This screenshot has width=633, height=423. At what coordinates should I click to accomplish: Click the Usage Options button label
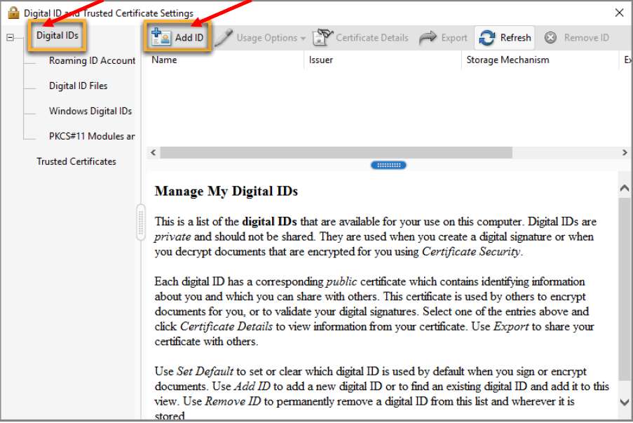pos(267,38)
